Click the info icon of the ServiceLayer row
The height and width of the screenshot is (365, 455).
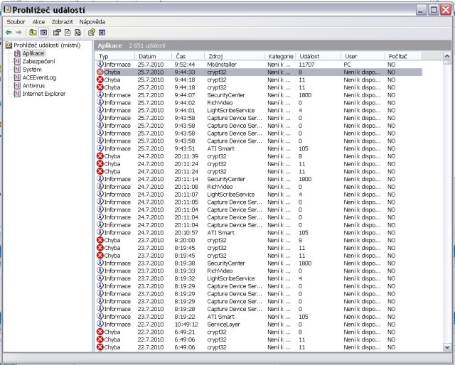pos(100,324)
